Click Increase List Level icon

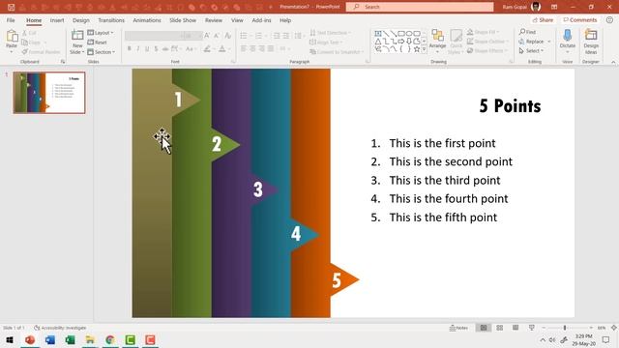point(286,36)
